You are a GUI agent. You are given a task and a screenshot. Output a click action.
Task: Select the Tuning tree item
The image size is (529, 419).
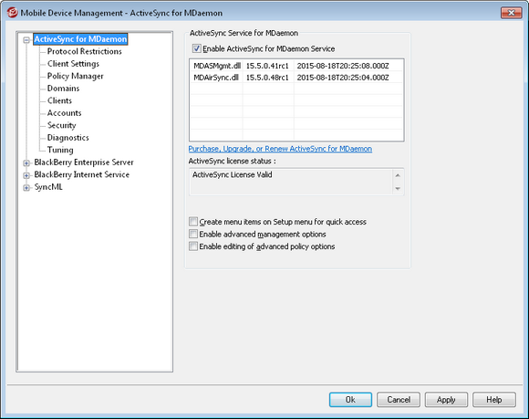tap(60, 150)
